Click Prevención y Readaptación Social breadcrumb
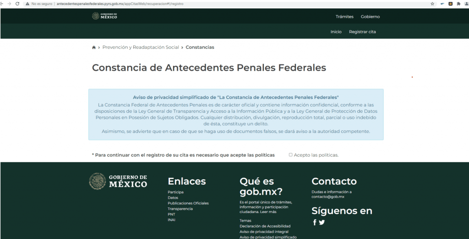Screen dimensions: 469x239 coord(141,47)
